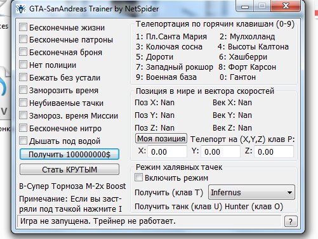Screen dimensions: 318x239
Task: Click teleport entry 0: Гантон
Action: [x=237, y=77]
